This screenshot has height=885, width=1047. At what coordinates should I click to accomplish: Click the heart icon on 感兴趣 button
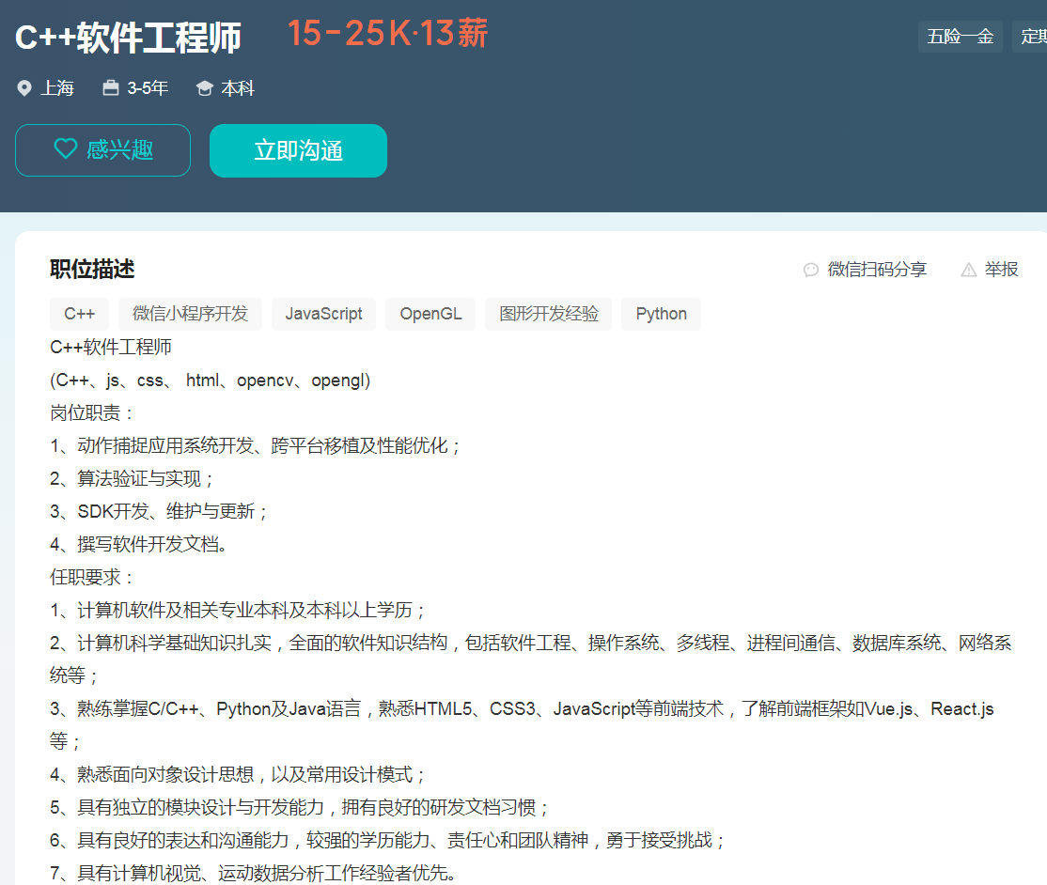click(66, 148)
